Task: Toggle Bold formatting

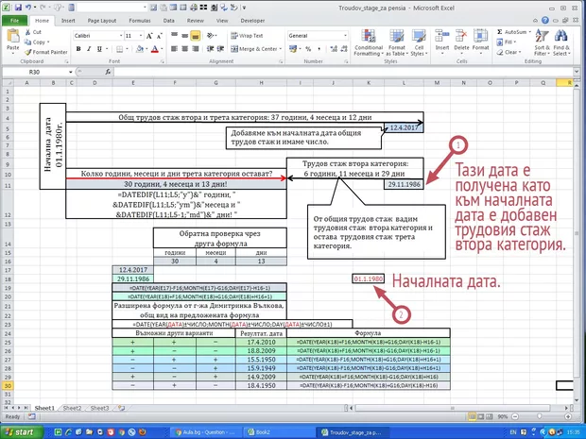Action: pyautogui.click(x=77, y=49)
